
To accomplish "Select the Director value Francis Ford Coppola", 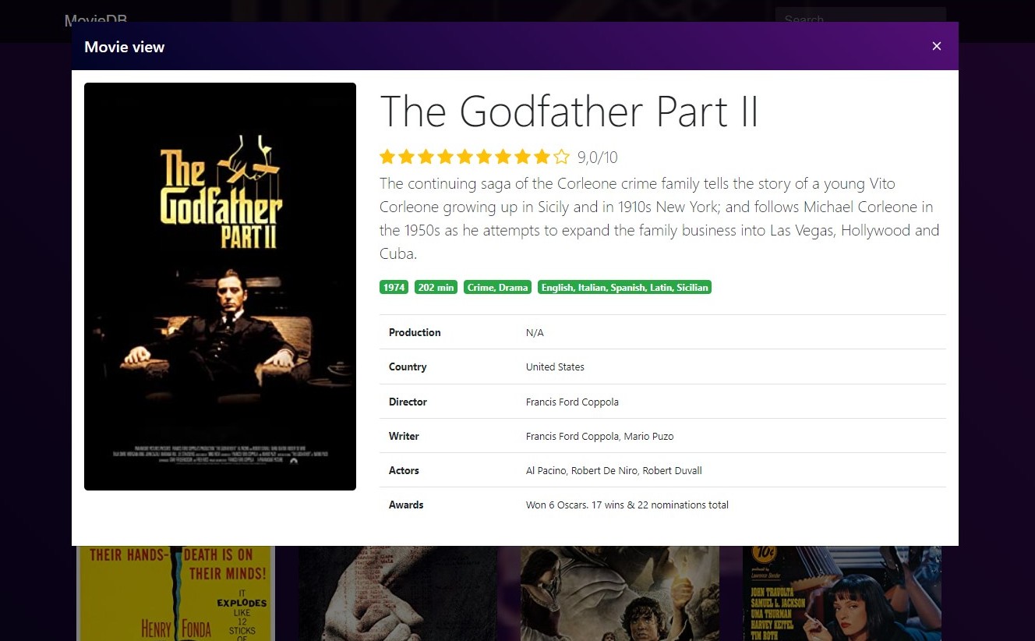I will (x=572, y=402).
